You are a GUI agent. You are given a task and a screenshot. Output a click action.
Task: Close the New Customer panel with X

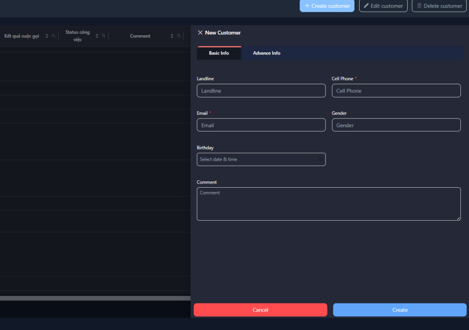200,33
